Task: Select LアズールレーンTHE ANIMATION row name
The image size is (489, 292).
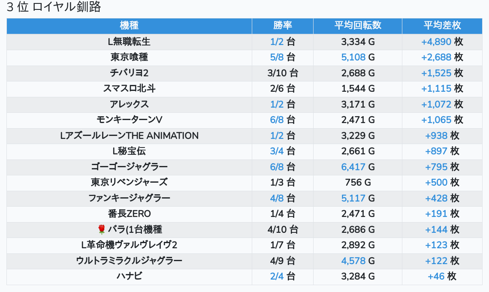Action: tap(129, 135)
